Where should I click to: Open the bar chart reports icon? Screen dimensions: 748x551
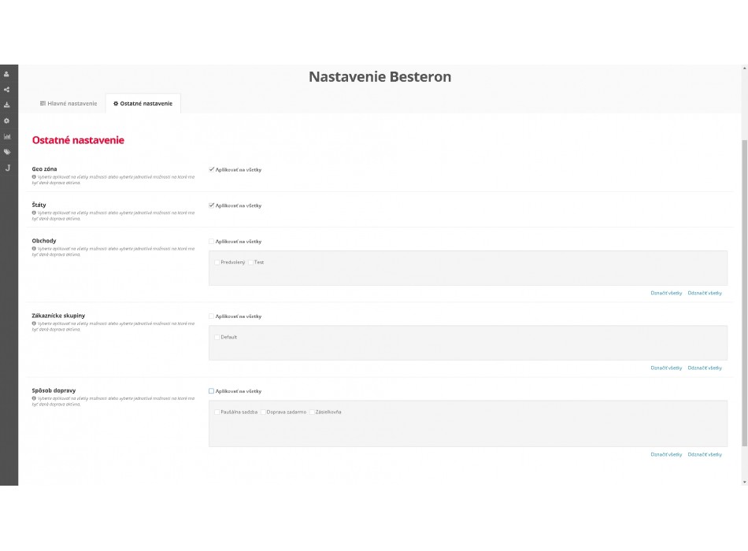[x=6, y=136]
